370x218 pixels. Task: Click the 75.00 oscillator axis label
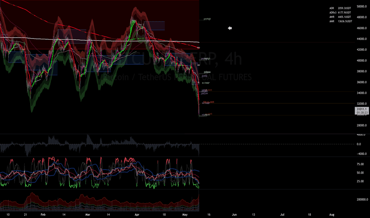click(x=360, y=164)
